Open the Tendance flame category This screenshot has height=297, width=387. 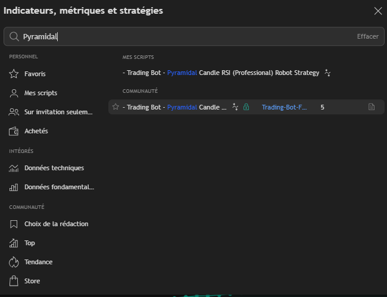38,262
